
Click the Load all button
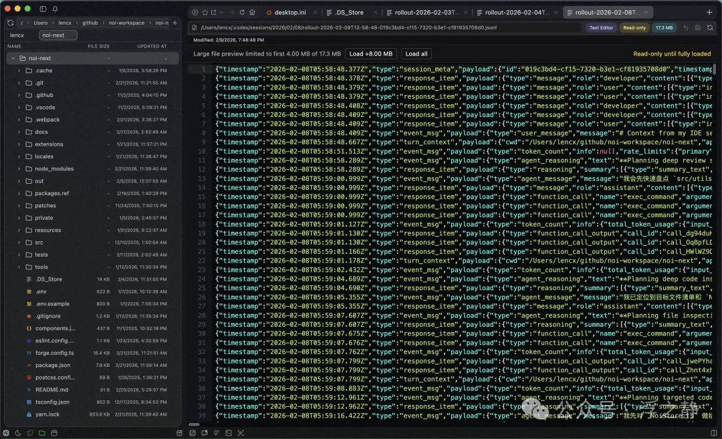pos(416,54)
